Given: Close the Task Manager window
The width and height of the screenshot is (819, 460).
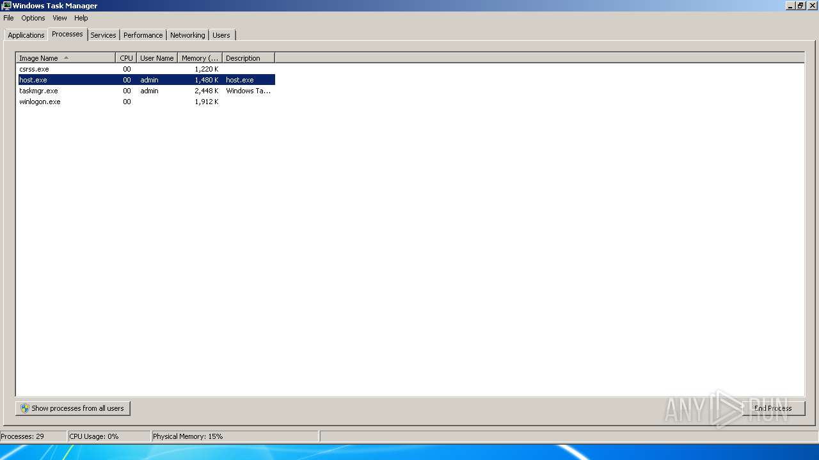Looking at the screenshot, I should tap(812, 5).
